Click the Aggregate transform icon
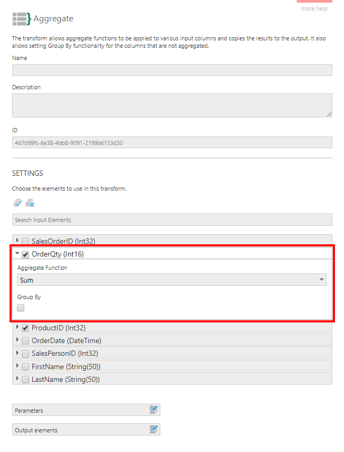The image size is (344, 452). pyautogui.click(x=21, y=19)
